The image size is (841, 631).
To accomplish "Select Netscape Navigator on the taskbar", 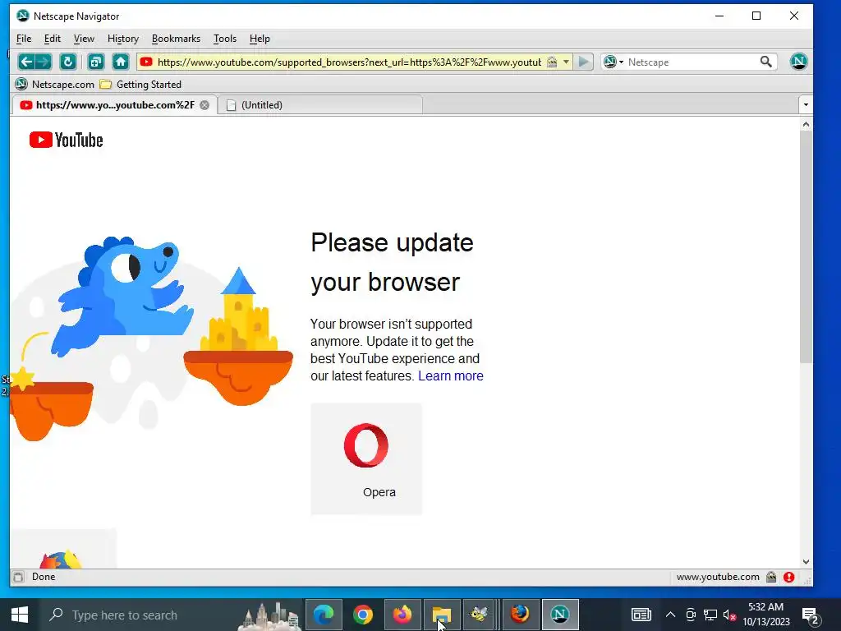I will (560, 615).
